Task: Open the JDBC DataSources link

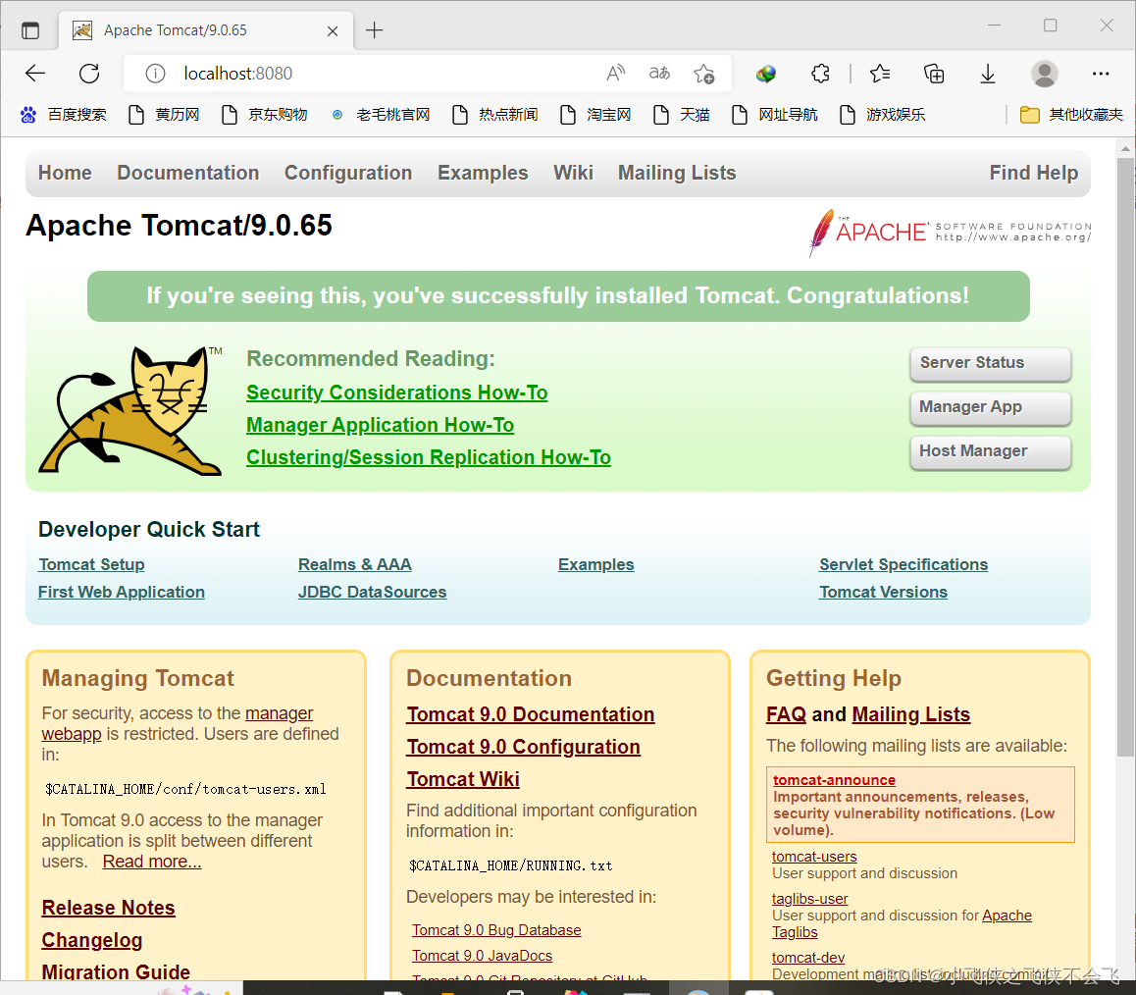Action: pyautogui.click(x=373, y=592)
